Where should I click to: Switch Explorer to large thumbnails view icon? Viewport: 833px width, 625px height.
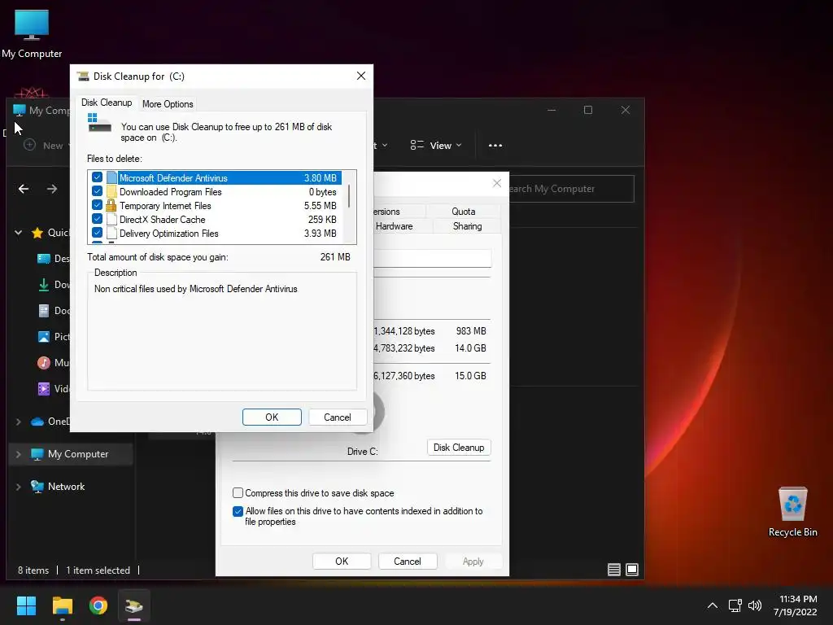click(632, 570)
